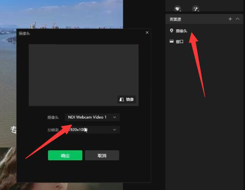Click the resolution dropdown arrow
Image resolution: width=245 pixels, height=190 pixels.
(115, 130)
